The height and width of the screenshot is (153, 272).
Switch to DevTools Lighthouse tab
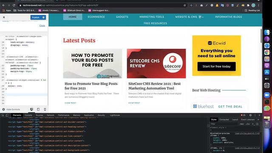click(x=115, y=115)
